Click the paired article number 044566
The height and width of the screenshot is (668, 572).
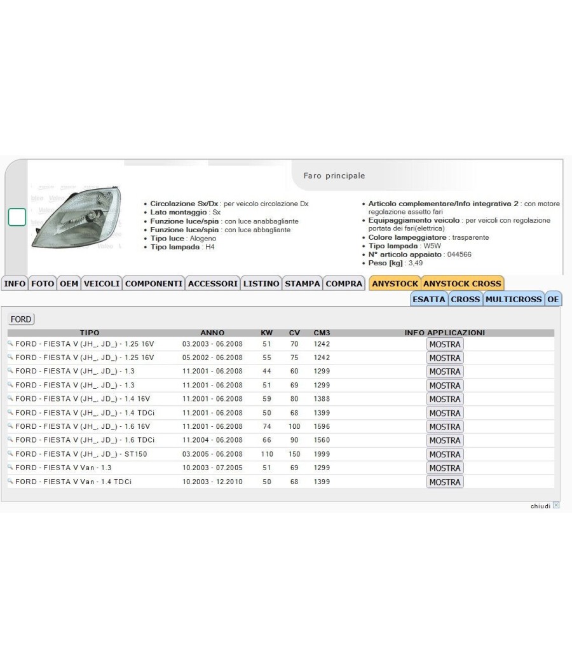(460, 254)
